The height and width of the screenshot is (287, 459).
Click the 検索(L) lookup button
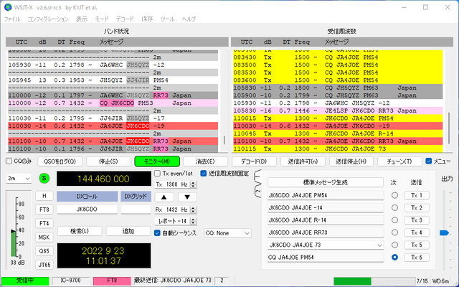[x=80, y=231]
